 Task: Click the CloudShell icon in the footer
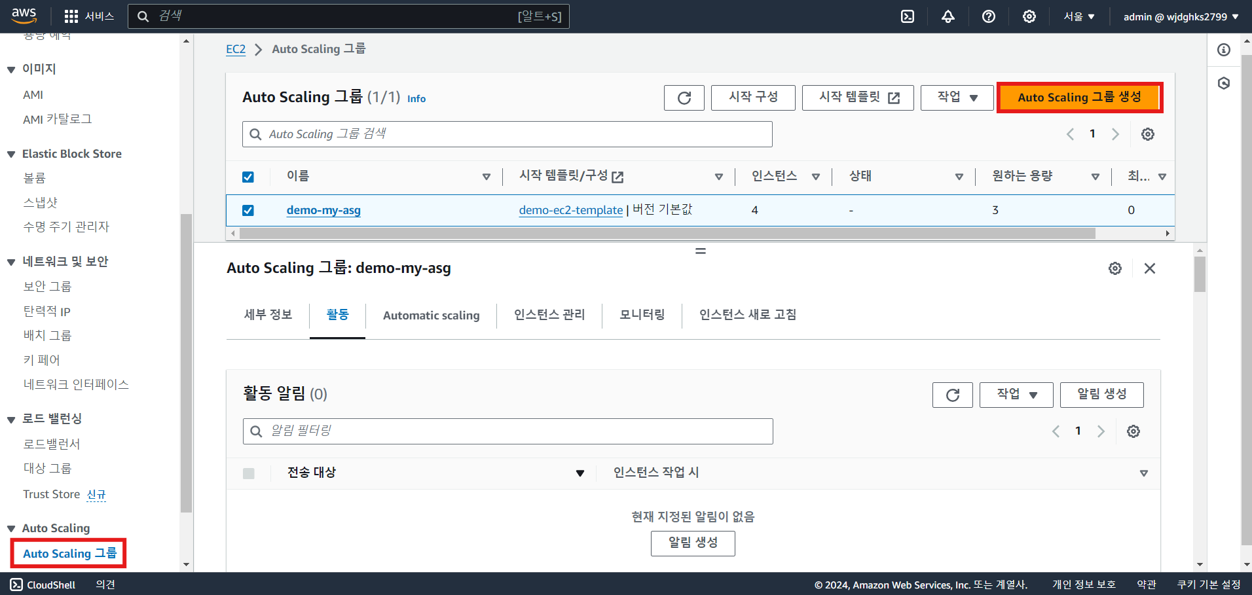click(x=16, y=585)
